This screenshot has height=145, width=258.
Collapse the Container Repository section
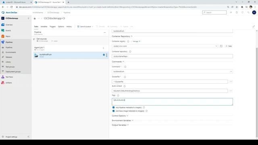coord(122,36)
